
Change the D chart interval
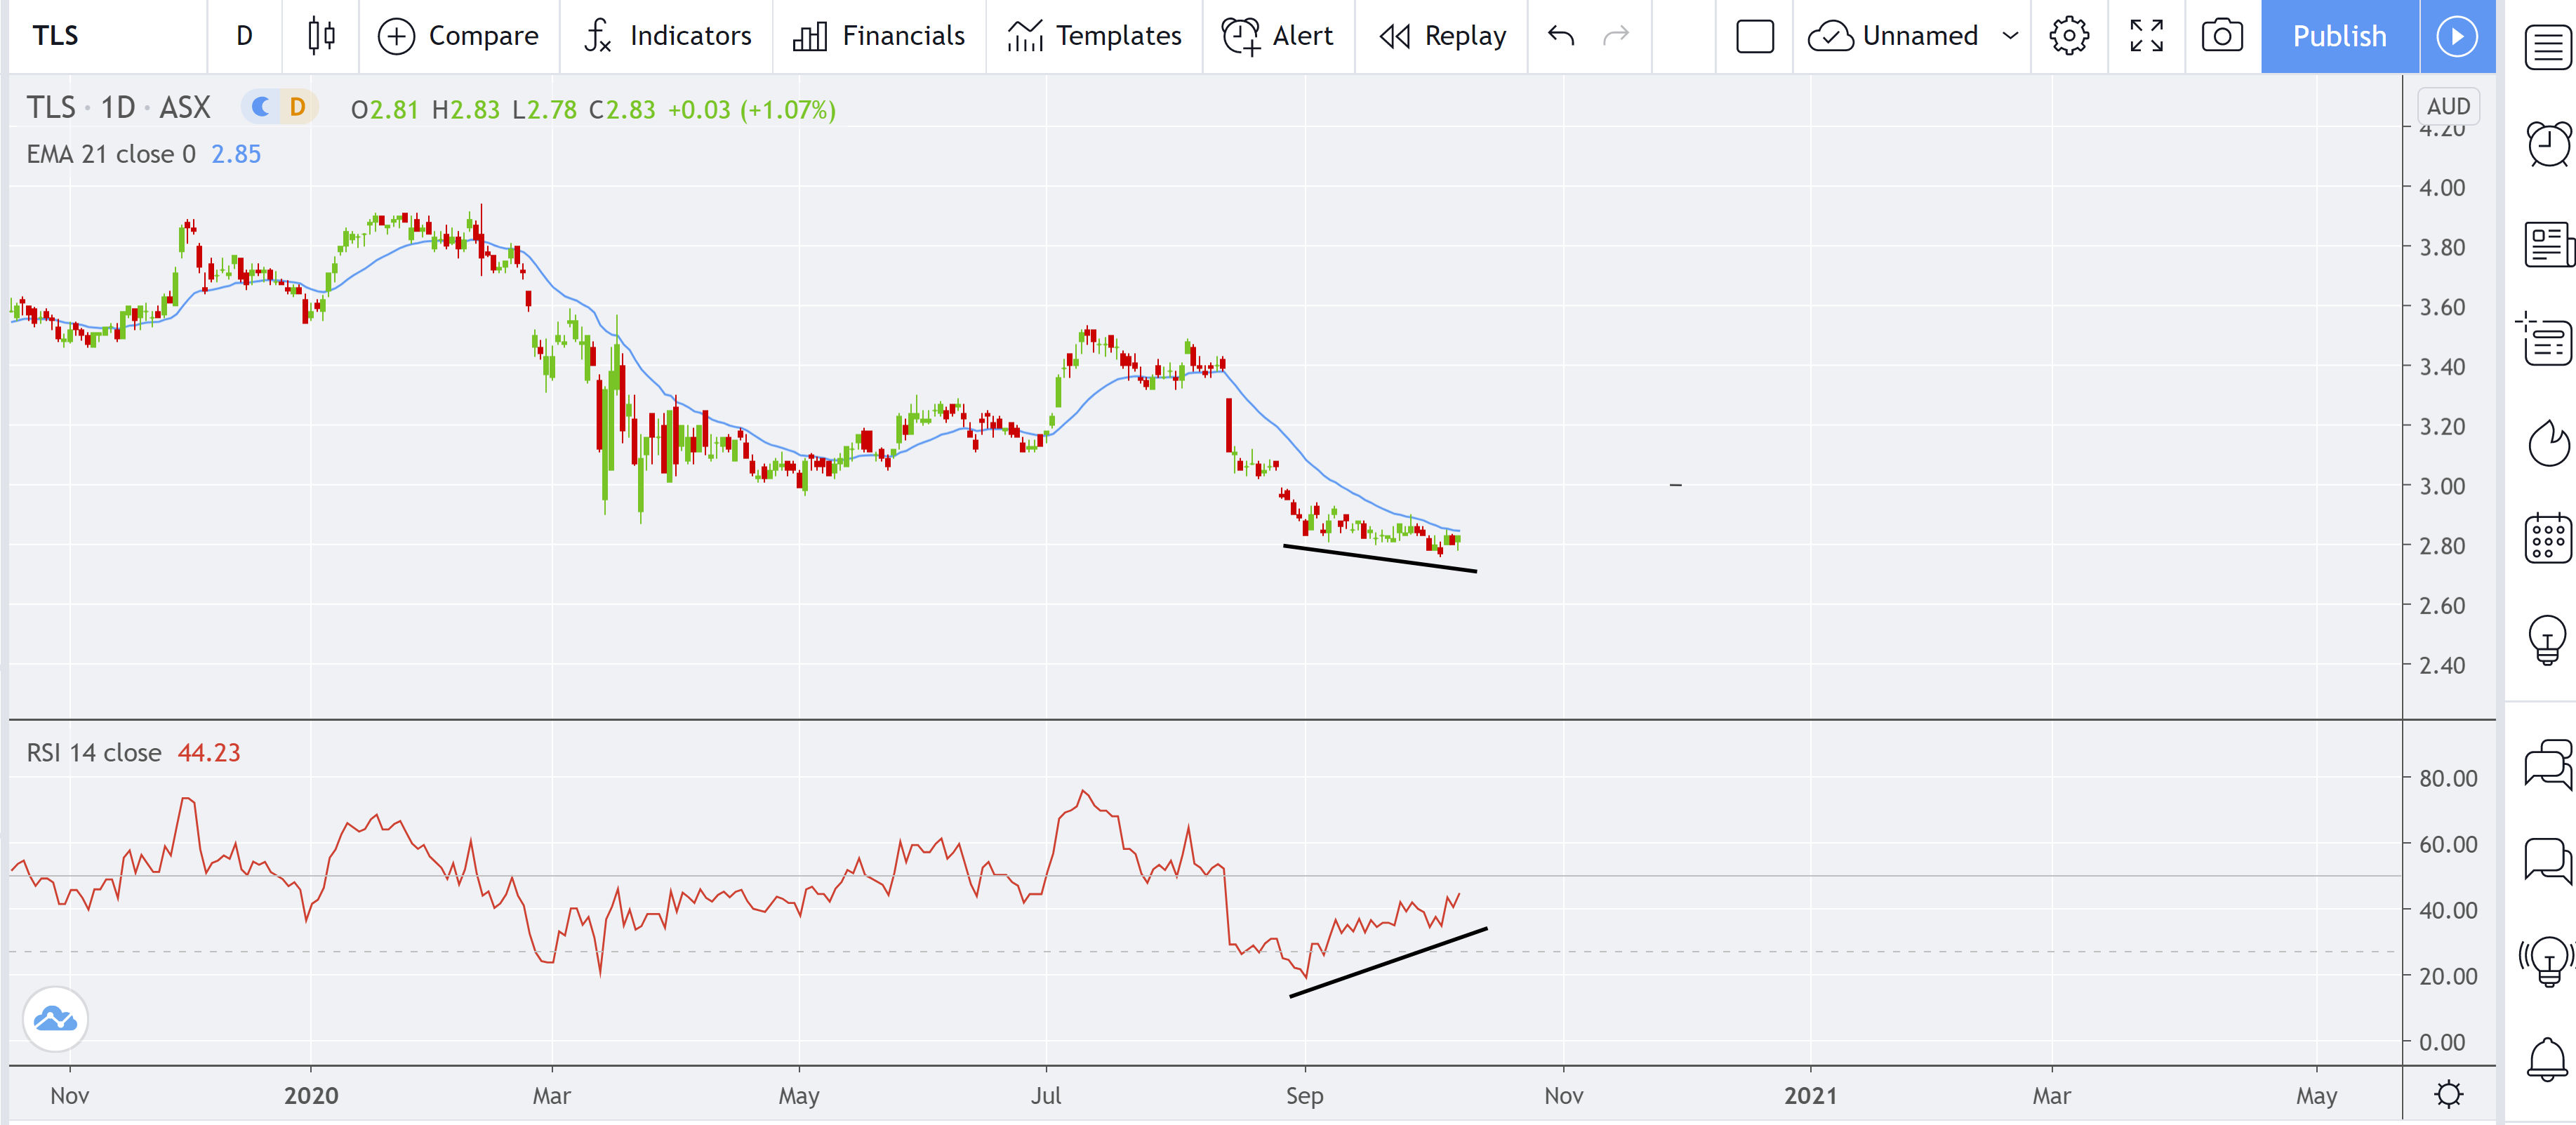coord(244,36)
